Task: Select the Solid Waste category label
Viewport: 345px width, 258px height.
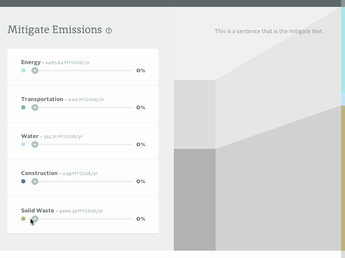Action: pyautogui.click(x=38, y=210)
